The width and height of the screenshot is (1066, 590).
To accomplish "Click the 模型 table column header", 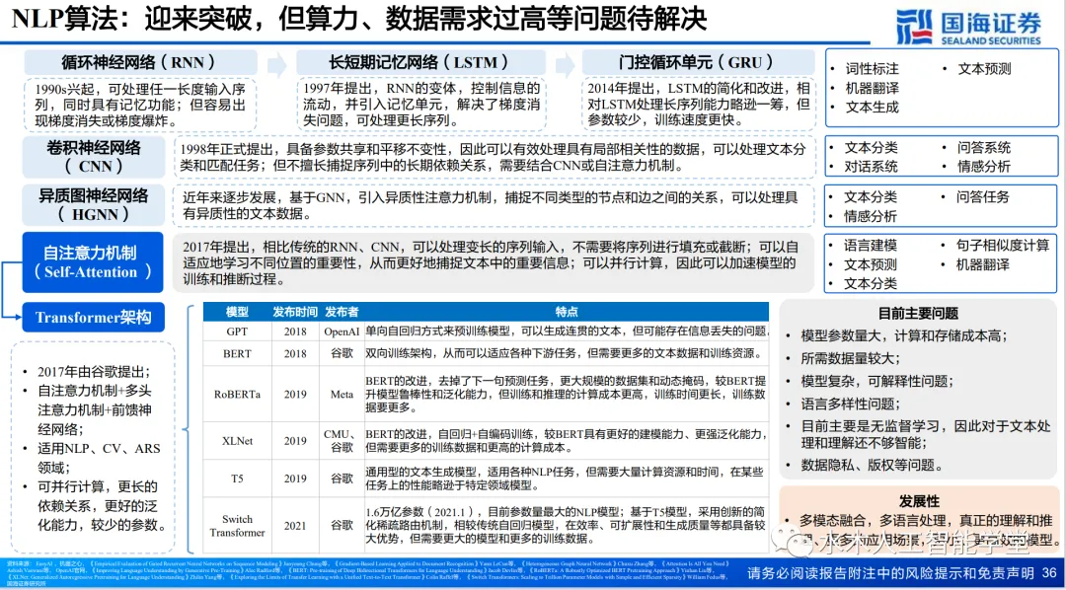I will coord(237,312).
